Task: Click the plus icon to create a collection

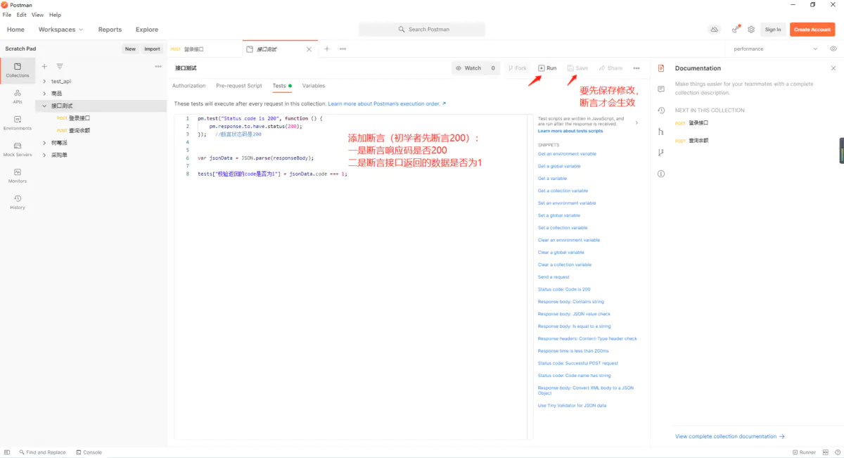Action: pos(44,66)
